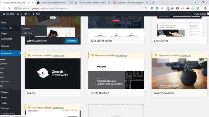Open Tools in the admin sidebar
The width and height of the screenshot is (209, 117).
[x=4, y=103]
